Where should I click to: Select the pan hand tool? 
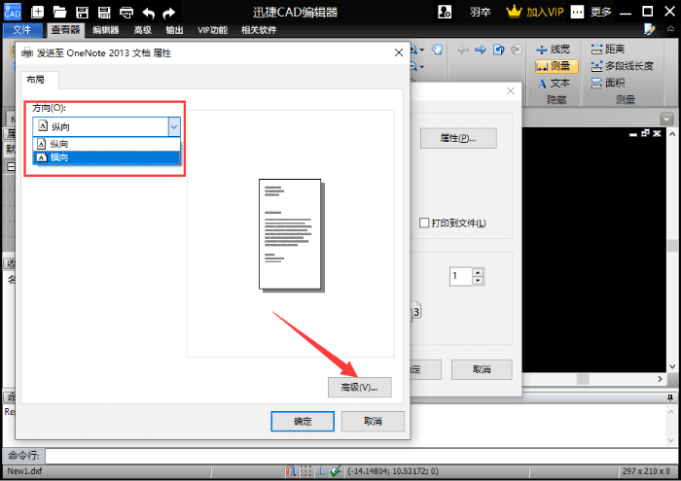click(x=437, y=50)
